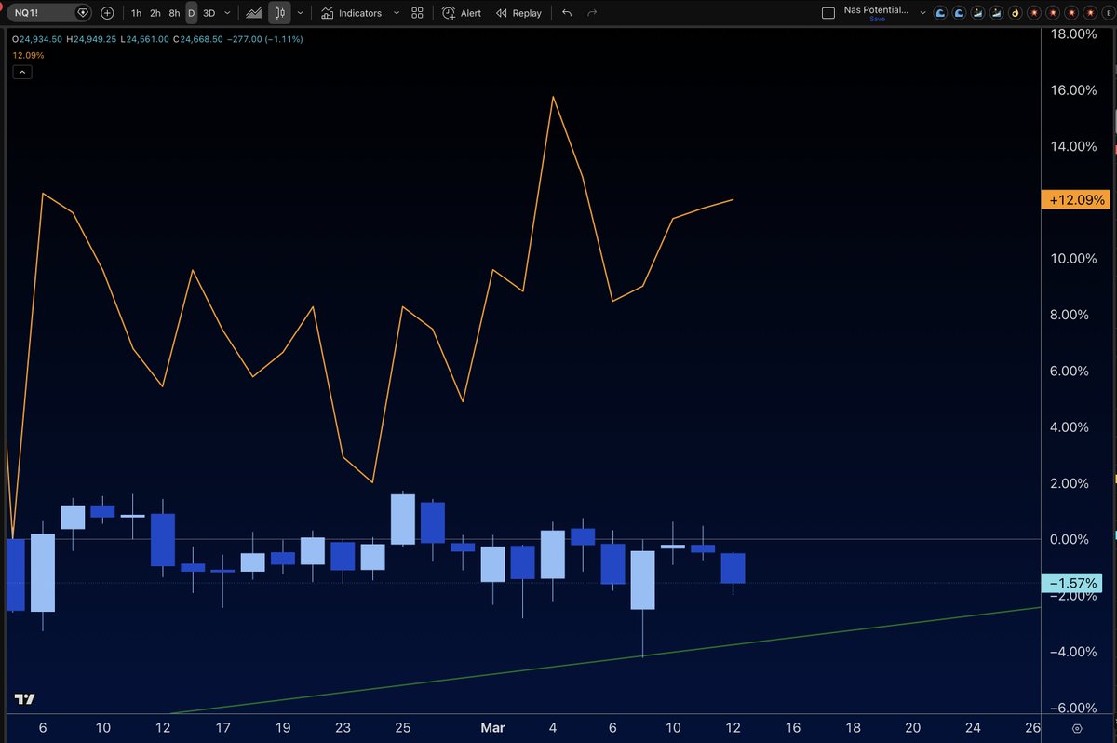This screenshot has width=1117, height=743.
Task: Click the TradingView logo on the chart
Action: [x=25, y=700]
